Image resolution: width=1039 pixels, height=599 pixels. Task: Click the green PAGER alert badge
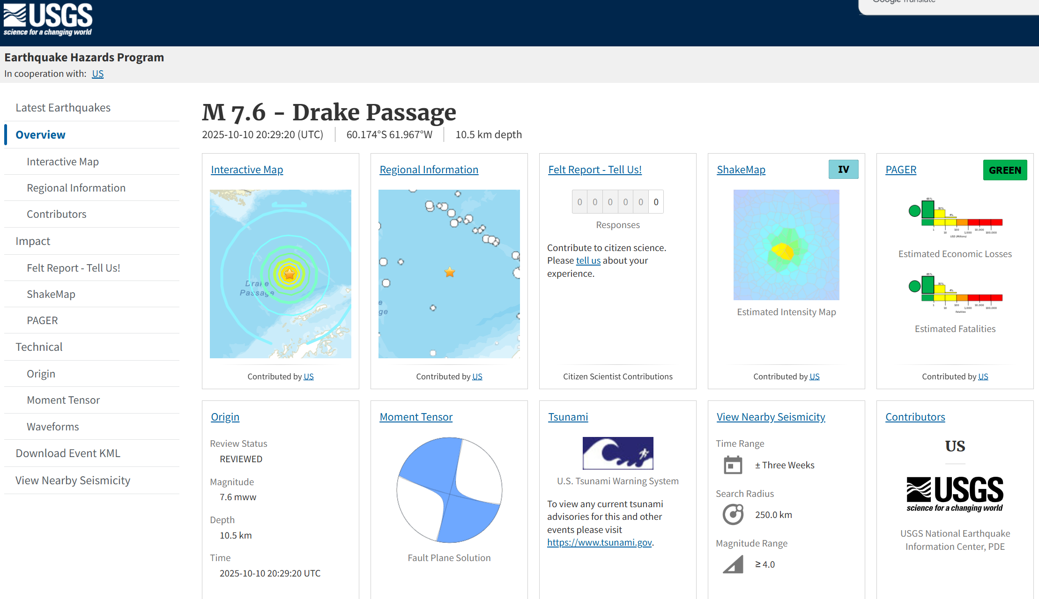(1005, 170)
